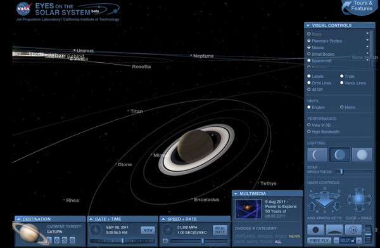Select the ALL multimedia category
This screenshot has height=248, width=380.
[278, 242]
